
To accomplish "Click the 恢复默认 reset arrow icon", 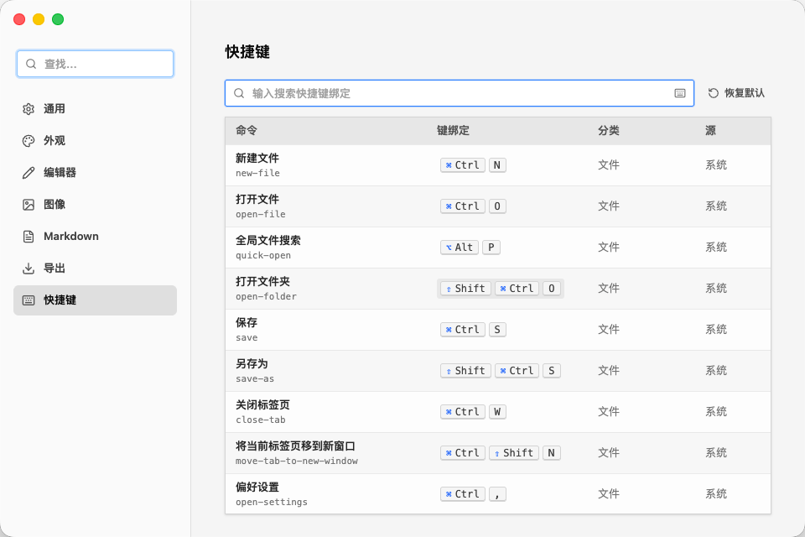I will tap(713, 93).
